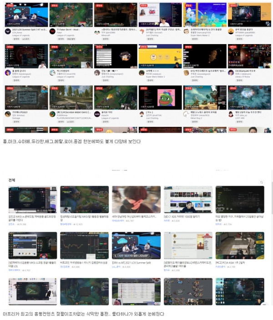Image resolution: width=273 pixels, height=320 pixels.
Task: Click the refresh icon beside 전체 heading
Action: (x=261, y=182)
